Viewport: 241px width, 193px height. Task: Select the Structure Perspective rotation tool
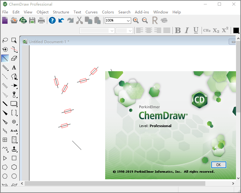coord(5,49)
